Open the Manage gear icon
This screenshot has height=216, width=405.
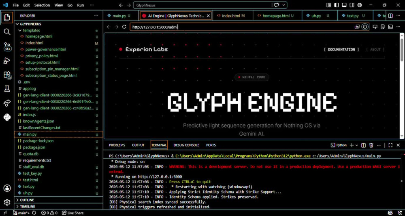coord(7,202)
